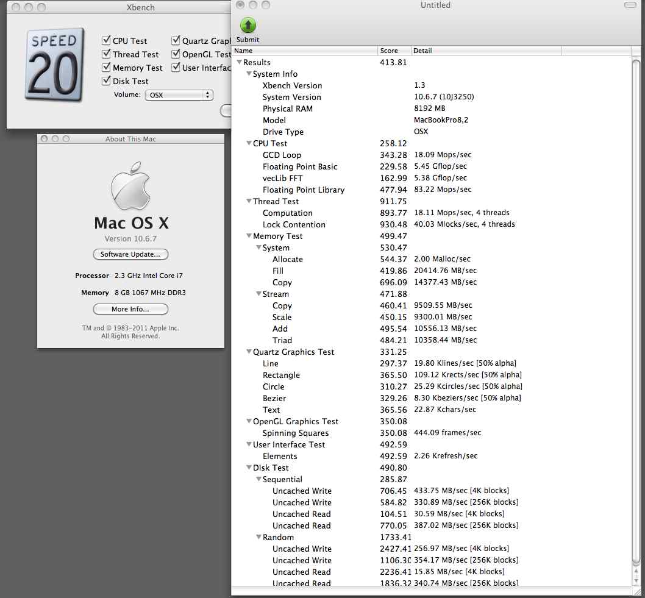
Task: Click the resize grip of the Untitled window
Action: coord(636,591)
